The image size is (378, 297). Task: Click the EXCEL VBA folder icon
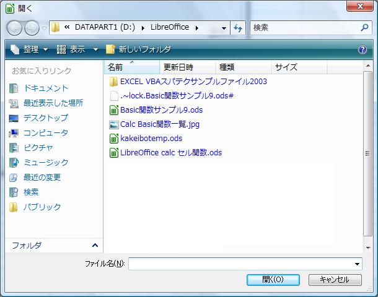[113, 82]
